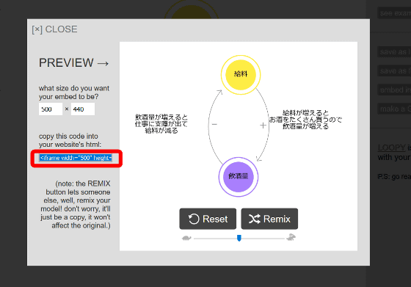Click the purple 飲酒量 node
This screenshot has height=287, width=411.
click(x=239, y=177)
